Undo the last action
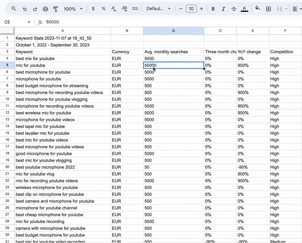The height and width of the screenshot is (243, 302). pos(25,9)
